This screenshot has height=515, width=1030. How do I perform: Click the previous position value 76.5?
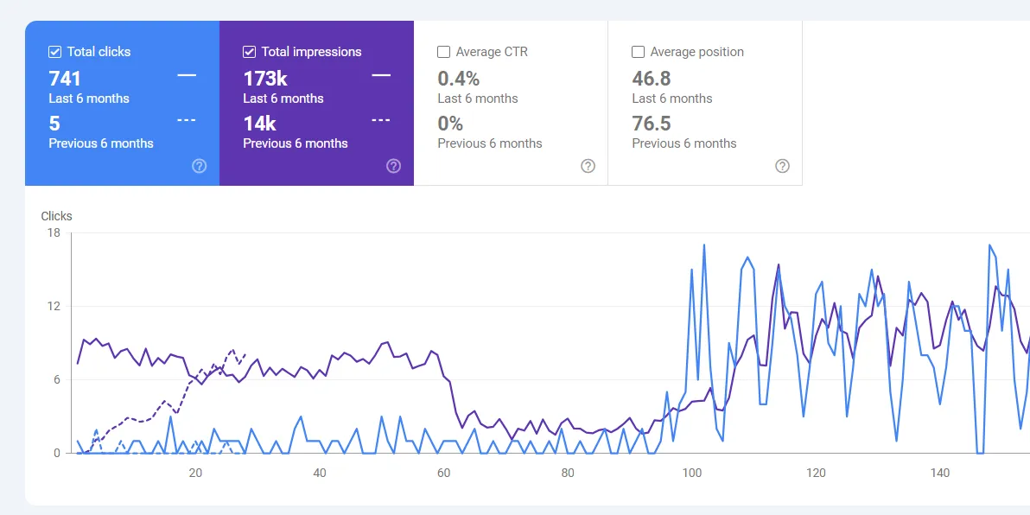pyautogui.click(x=652, y=124)
